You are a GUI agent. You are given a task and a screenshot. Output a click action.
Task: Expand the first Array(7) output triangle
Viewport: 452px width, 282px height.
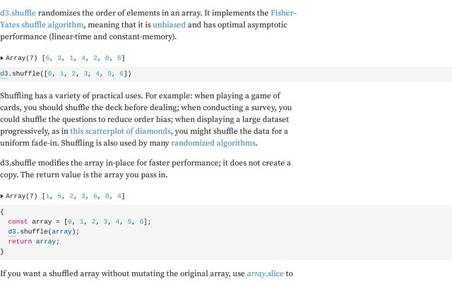(x=2, y=58)
